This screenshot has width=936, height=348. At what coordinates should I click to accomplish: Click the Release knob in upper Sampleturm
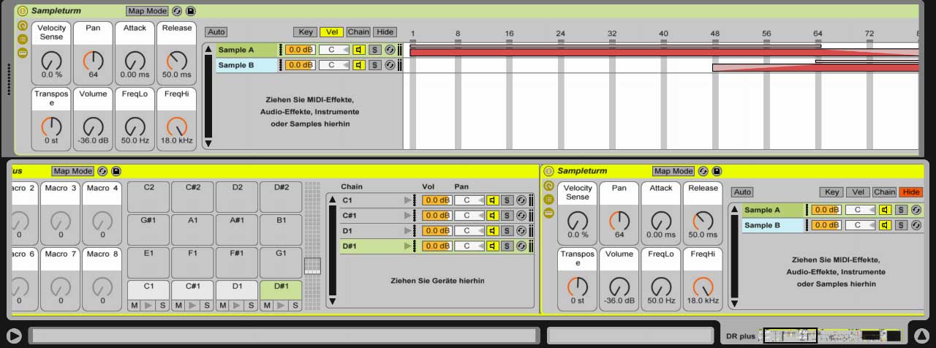(176, 60)
